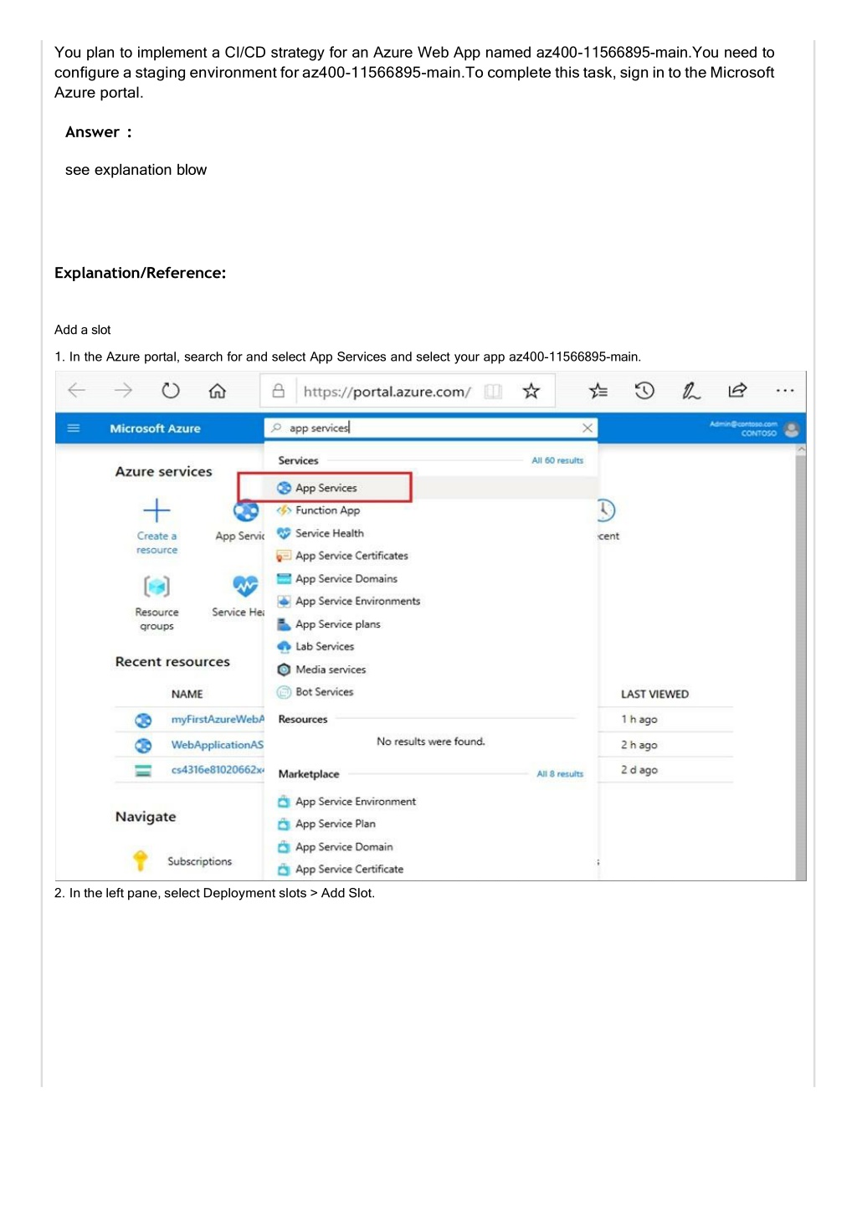Click the myFirstAzureWebA row globe icon
This screenshot has height=1211, width=857.
coord(144,720)
